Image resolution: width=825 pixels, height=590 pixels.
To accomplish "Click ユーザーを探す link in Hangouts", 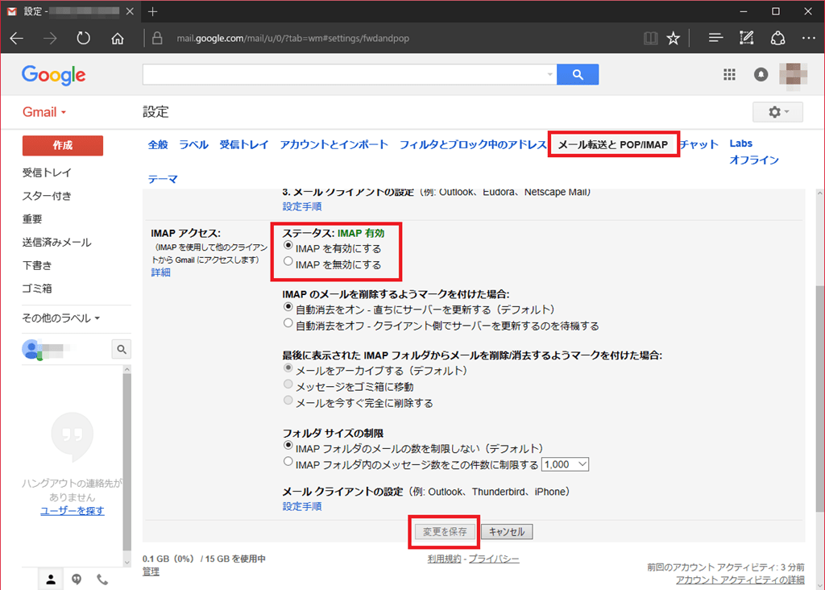I will pyautogui.click(x=72, y=511).
